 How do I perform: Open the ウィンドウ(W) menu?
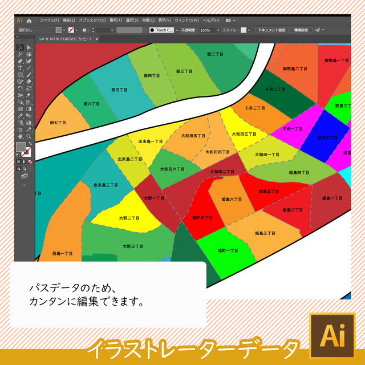[186, 21]
